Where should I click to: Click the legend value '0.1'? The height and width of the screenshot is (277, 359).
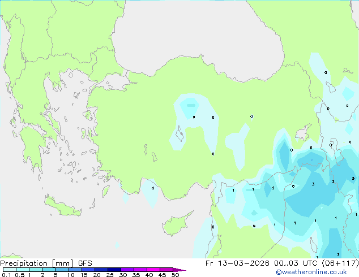click(6, 275)
